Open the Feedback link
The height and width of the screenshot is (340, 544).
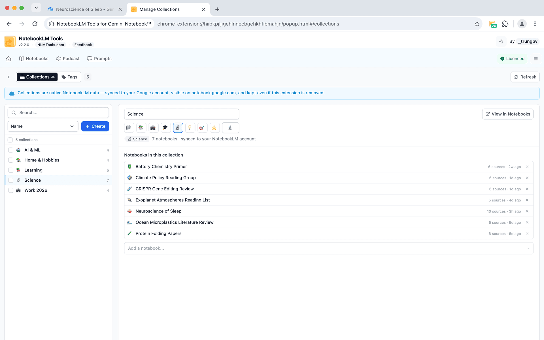click(83, 45)
